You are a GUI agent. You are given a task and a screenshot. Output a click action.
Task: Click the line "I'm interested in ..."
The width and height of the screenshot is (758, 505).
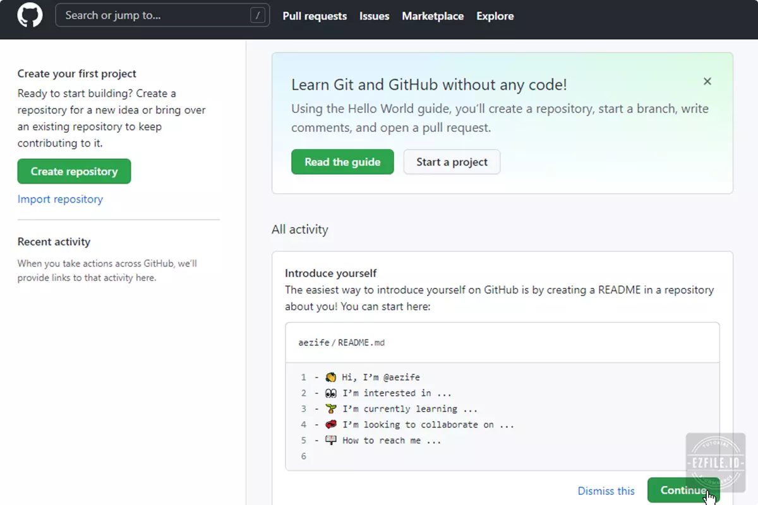tap(397, 393)
